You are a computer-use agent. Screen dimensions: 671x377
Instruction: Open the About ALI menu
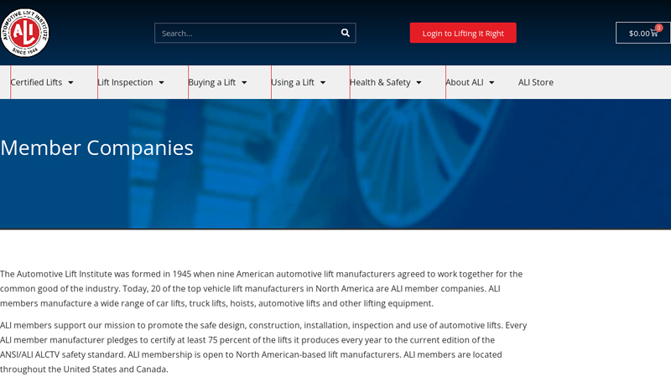[x=465, y=82]
